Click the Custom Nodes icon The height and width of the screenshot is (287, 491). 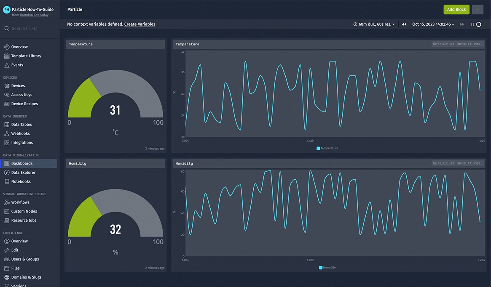7,211
